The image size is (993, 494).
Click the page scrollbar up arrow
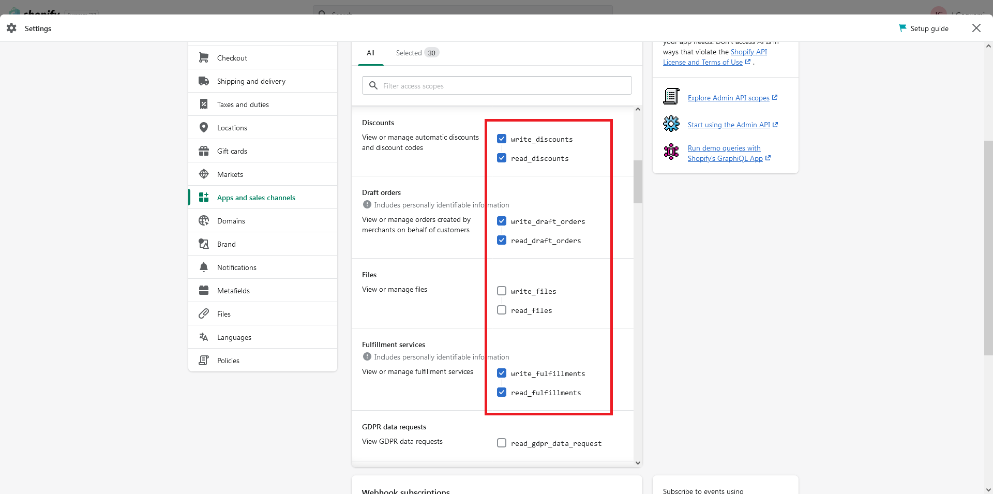click(x=988, y=46)
